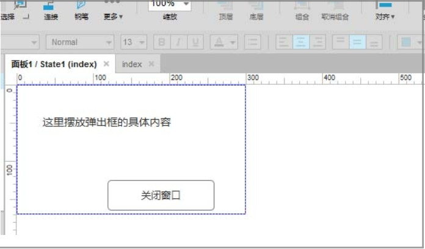Expand the 更多 tools dropdown
425x249 pixels.
click(113, 10)
